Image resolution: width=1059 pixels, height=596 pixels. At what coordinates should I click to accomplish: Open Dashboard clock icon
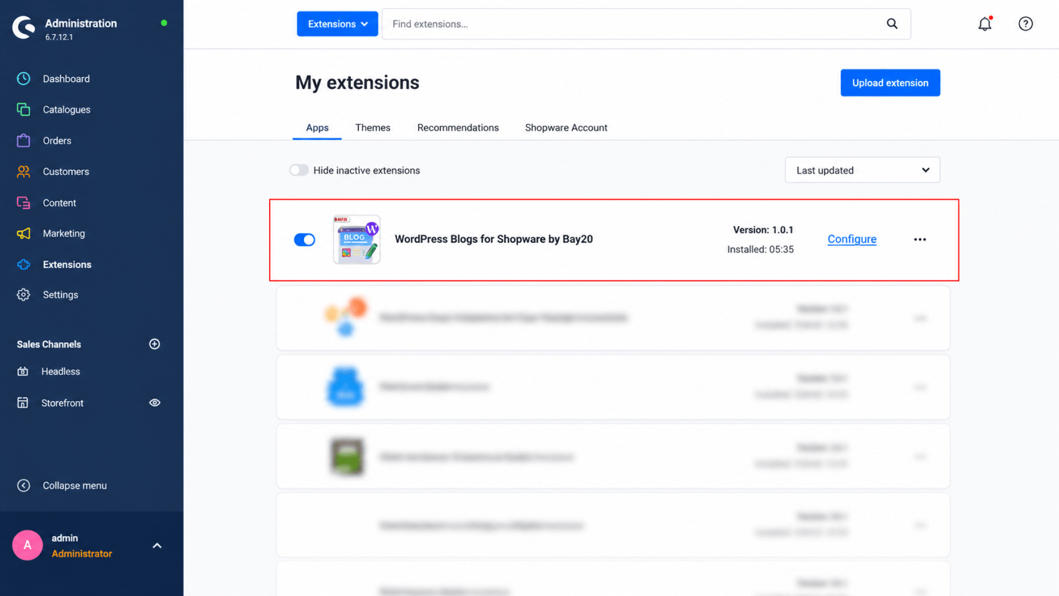click(x=23, y=79)
